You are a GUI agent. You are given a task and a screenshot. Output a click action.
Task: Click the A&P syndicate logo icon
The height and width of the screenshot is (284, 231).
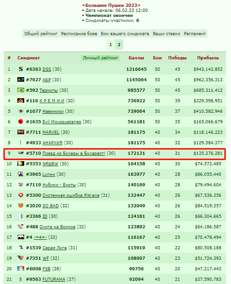tap(21, 79)
